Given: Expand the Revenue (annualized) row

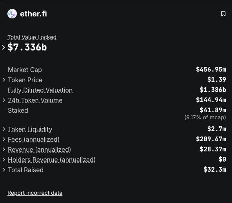Looking at the screenshot, I should click(4, 149).
